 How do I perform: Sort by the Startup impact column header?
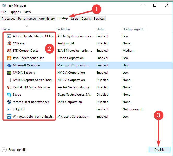(x=134, y=29)
